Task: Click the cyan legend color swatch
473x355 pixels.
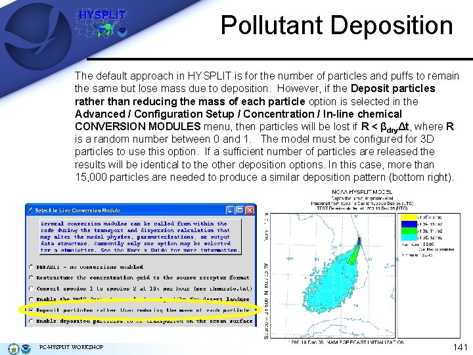Action: click(x=409, y=237)
